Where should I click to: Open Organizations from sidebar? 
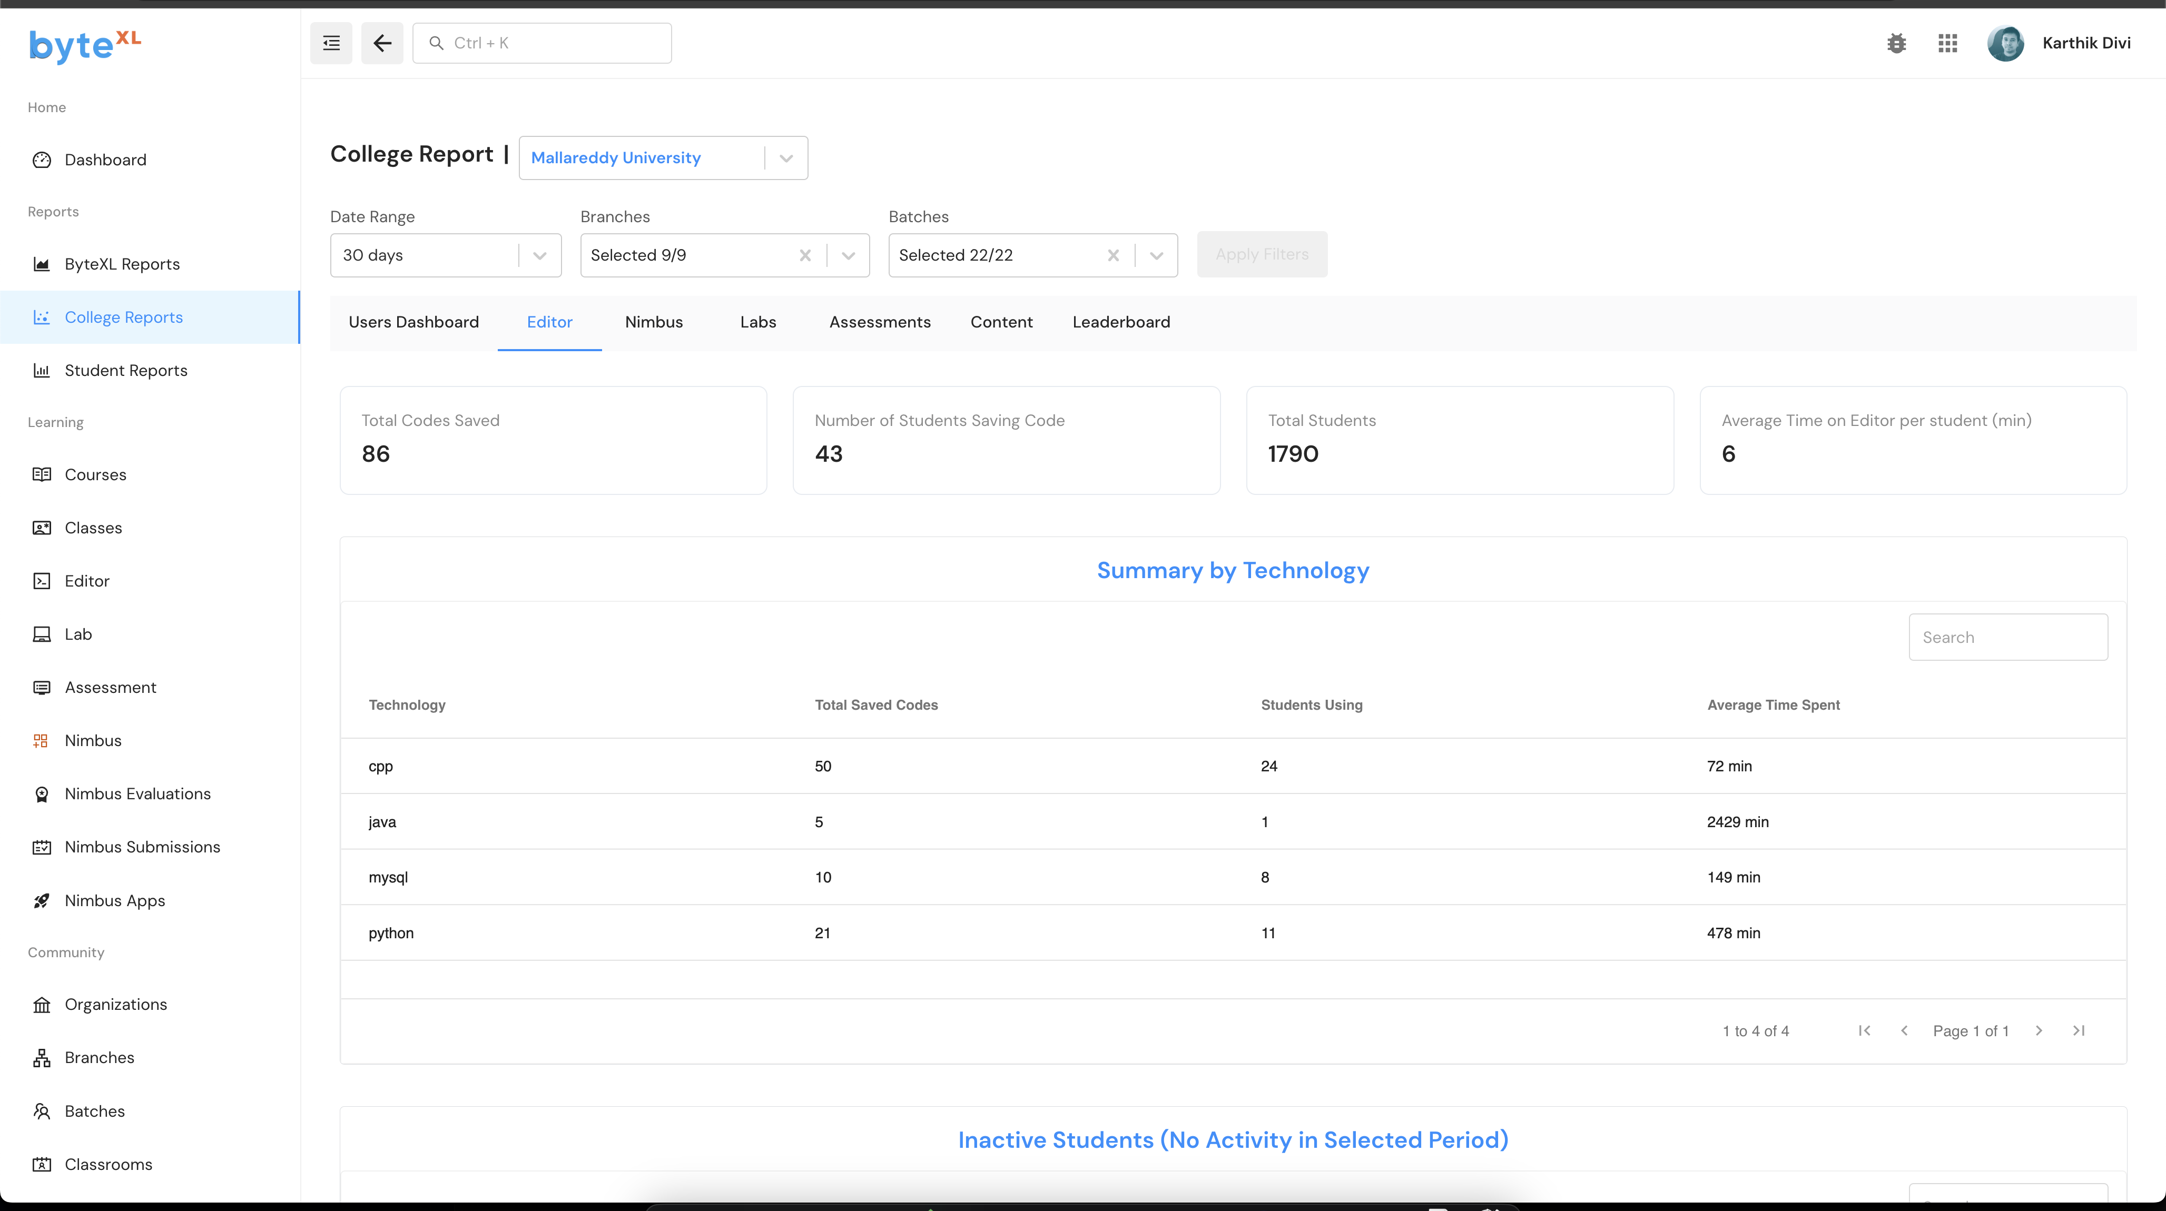(115, 1004)
